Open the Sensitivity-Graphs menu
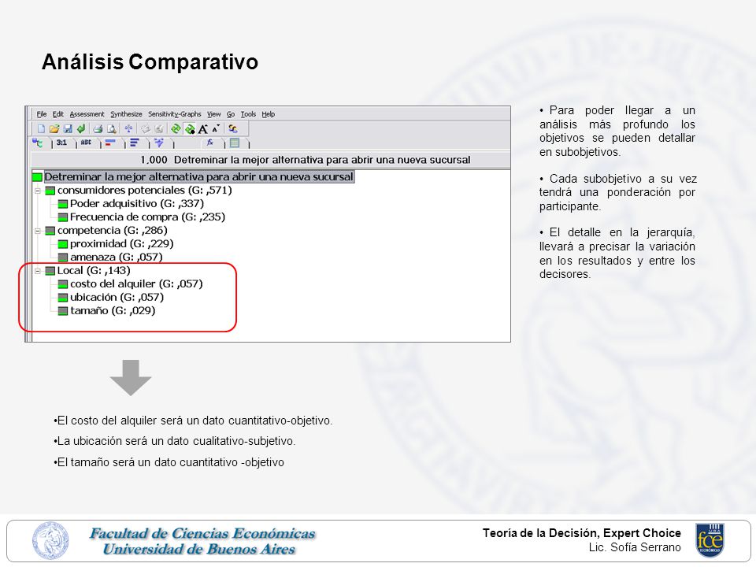This screenshot has width=756, height=567. tap(175, 114)
